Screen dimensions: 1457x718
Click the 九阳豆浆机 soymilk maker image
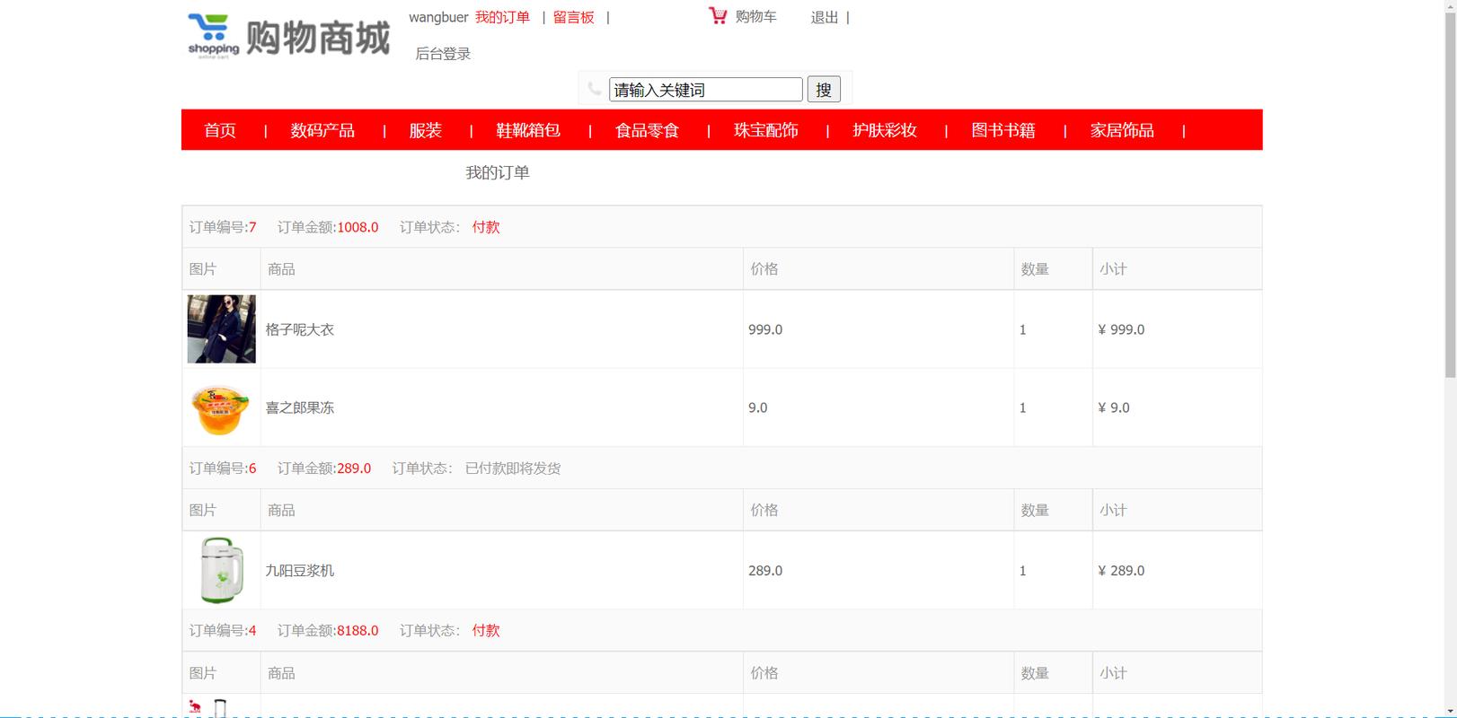[x=221, y=571]
